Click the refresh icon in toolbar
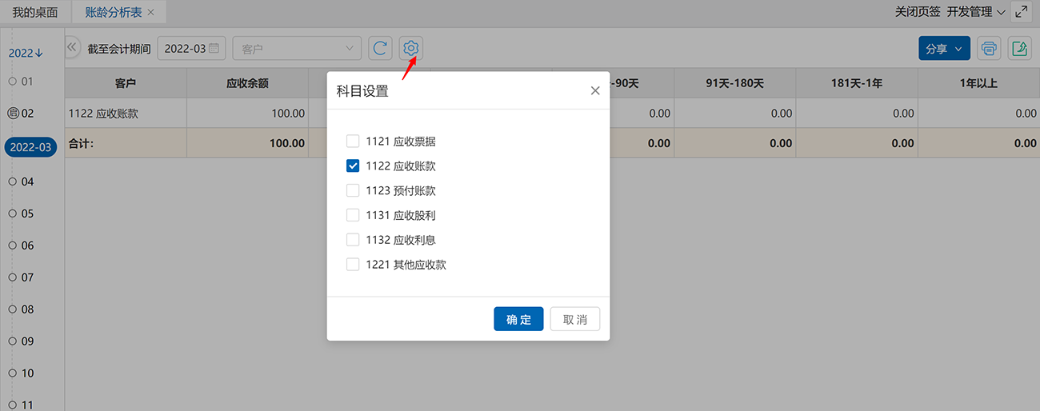The height and width of the screenshot is (411, 1040). point(380,49)
